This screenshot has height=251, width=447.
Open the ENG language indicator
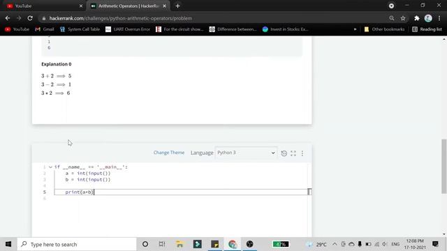[395, 244]
